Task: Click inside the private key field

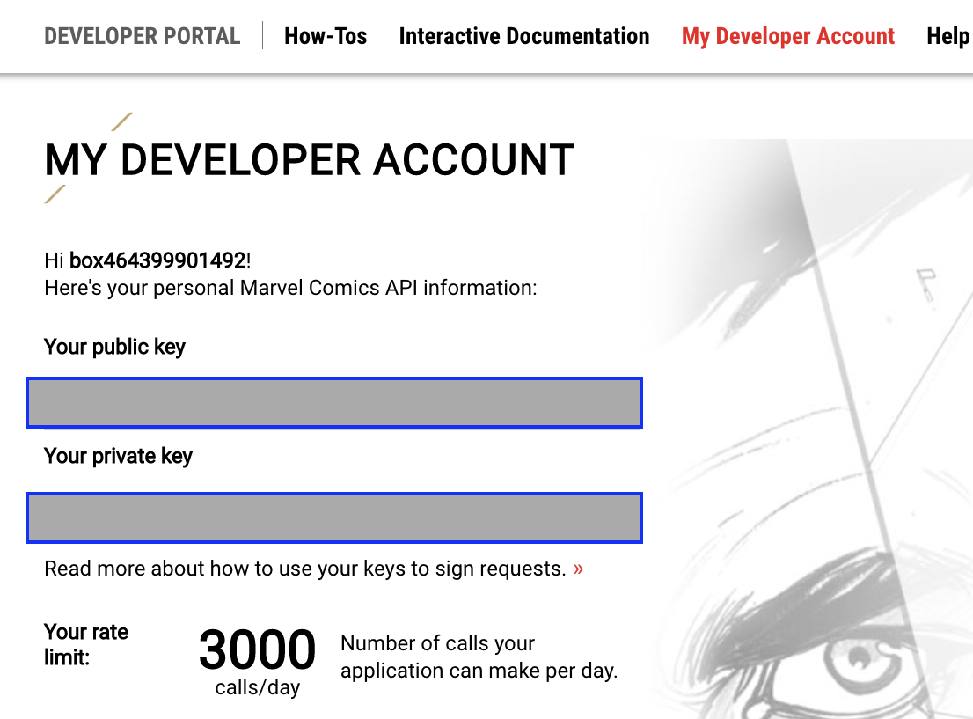Action: (334, 518)
